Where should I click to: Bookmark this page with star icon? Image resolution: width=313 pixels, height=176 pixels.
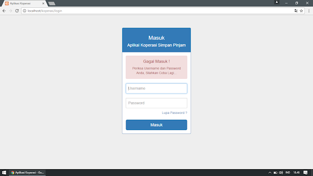pos(301,11)
